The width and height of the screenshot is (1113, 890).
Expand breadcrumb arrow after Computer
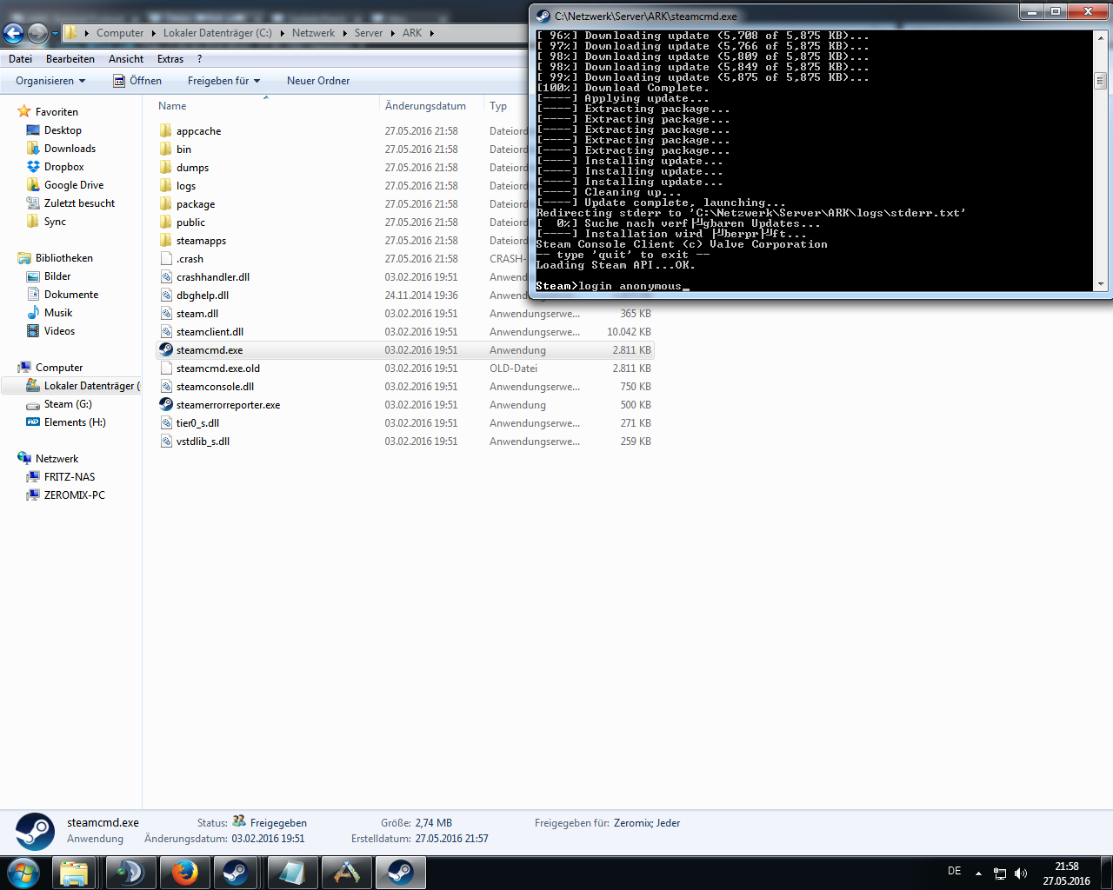(x=154, y=33)
